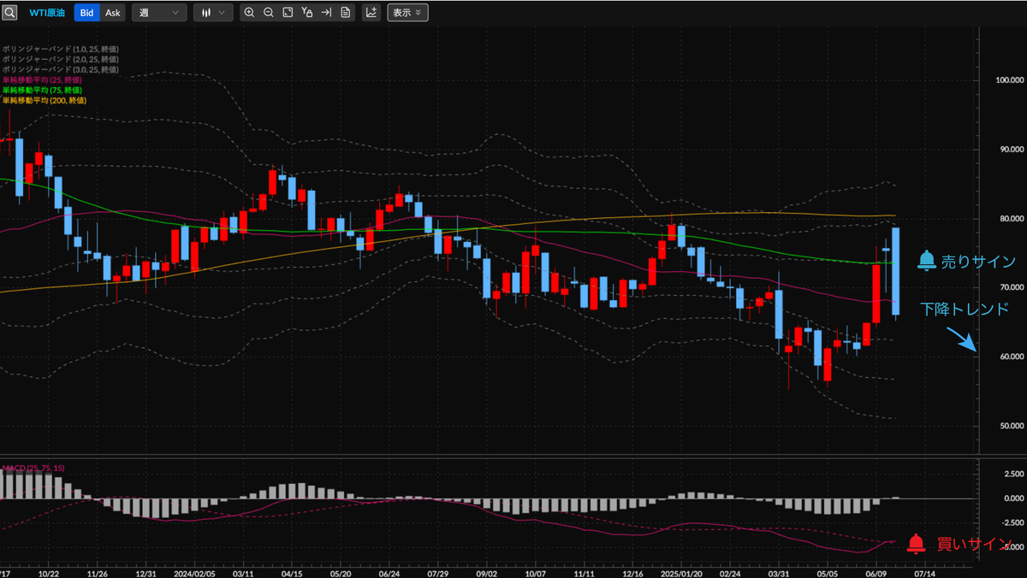Screen dimensions: 1027x578
Task: Open the add indicator chart icon
Action: click(x=371, y=13)
